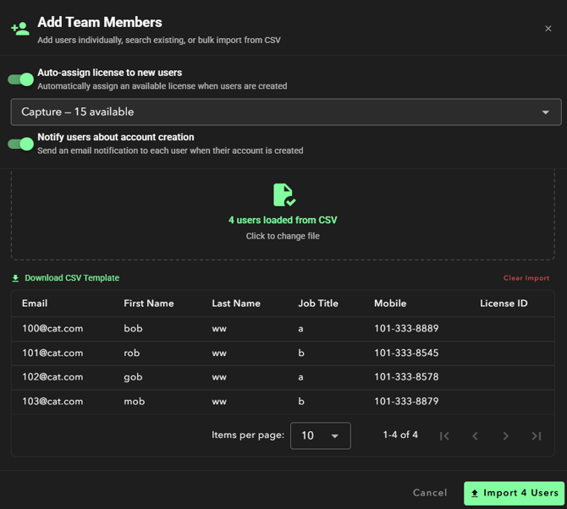The height and width of the screenshot is (509, 567).
Task: Click the CSV file loaded icon
Action: (x=283, y=195)
